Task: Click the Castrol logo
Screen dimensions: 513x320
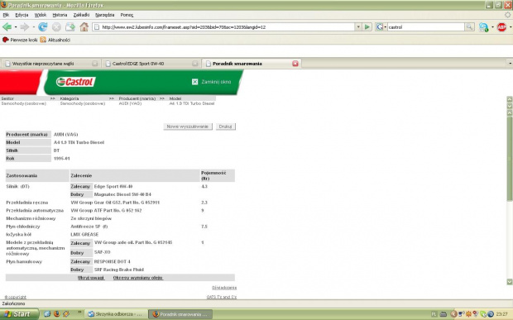Action: pos(76,82)
